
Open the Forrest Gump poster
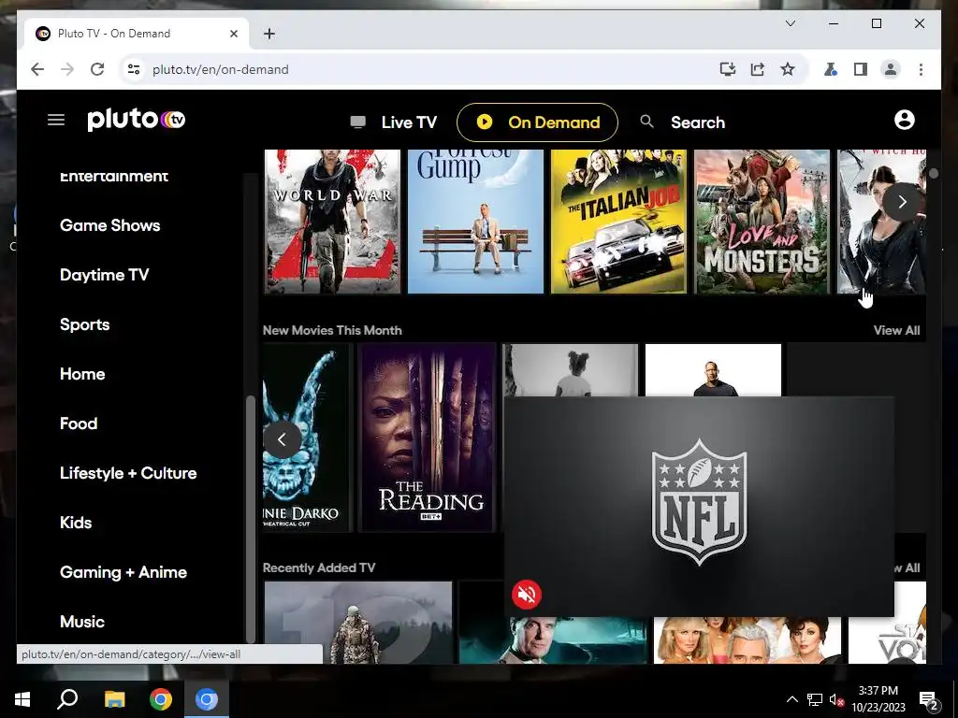click(x=475, y=222)
